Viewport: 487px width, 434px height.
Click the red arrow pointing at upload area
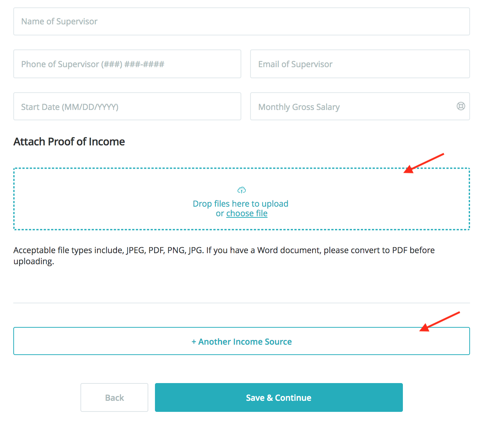(x=424, y=163)
